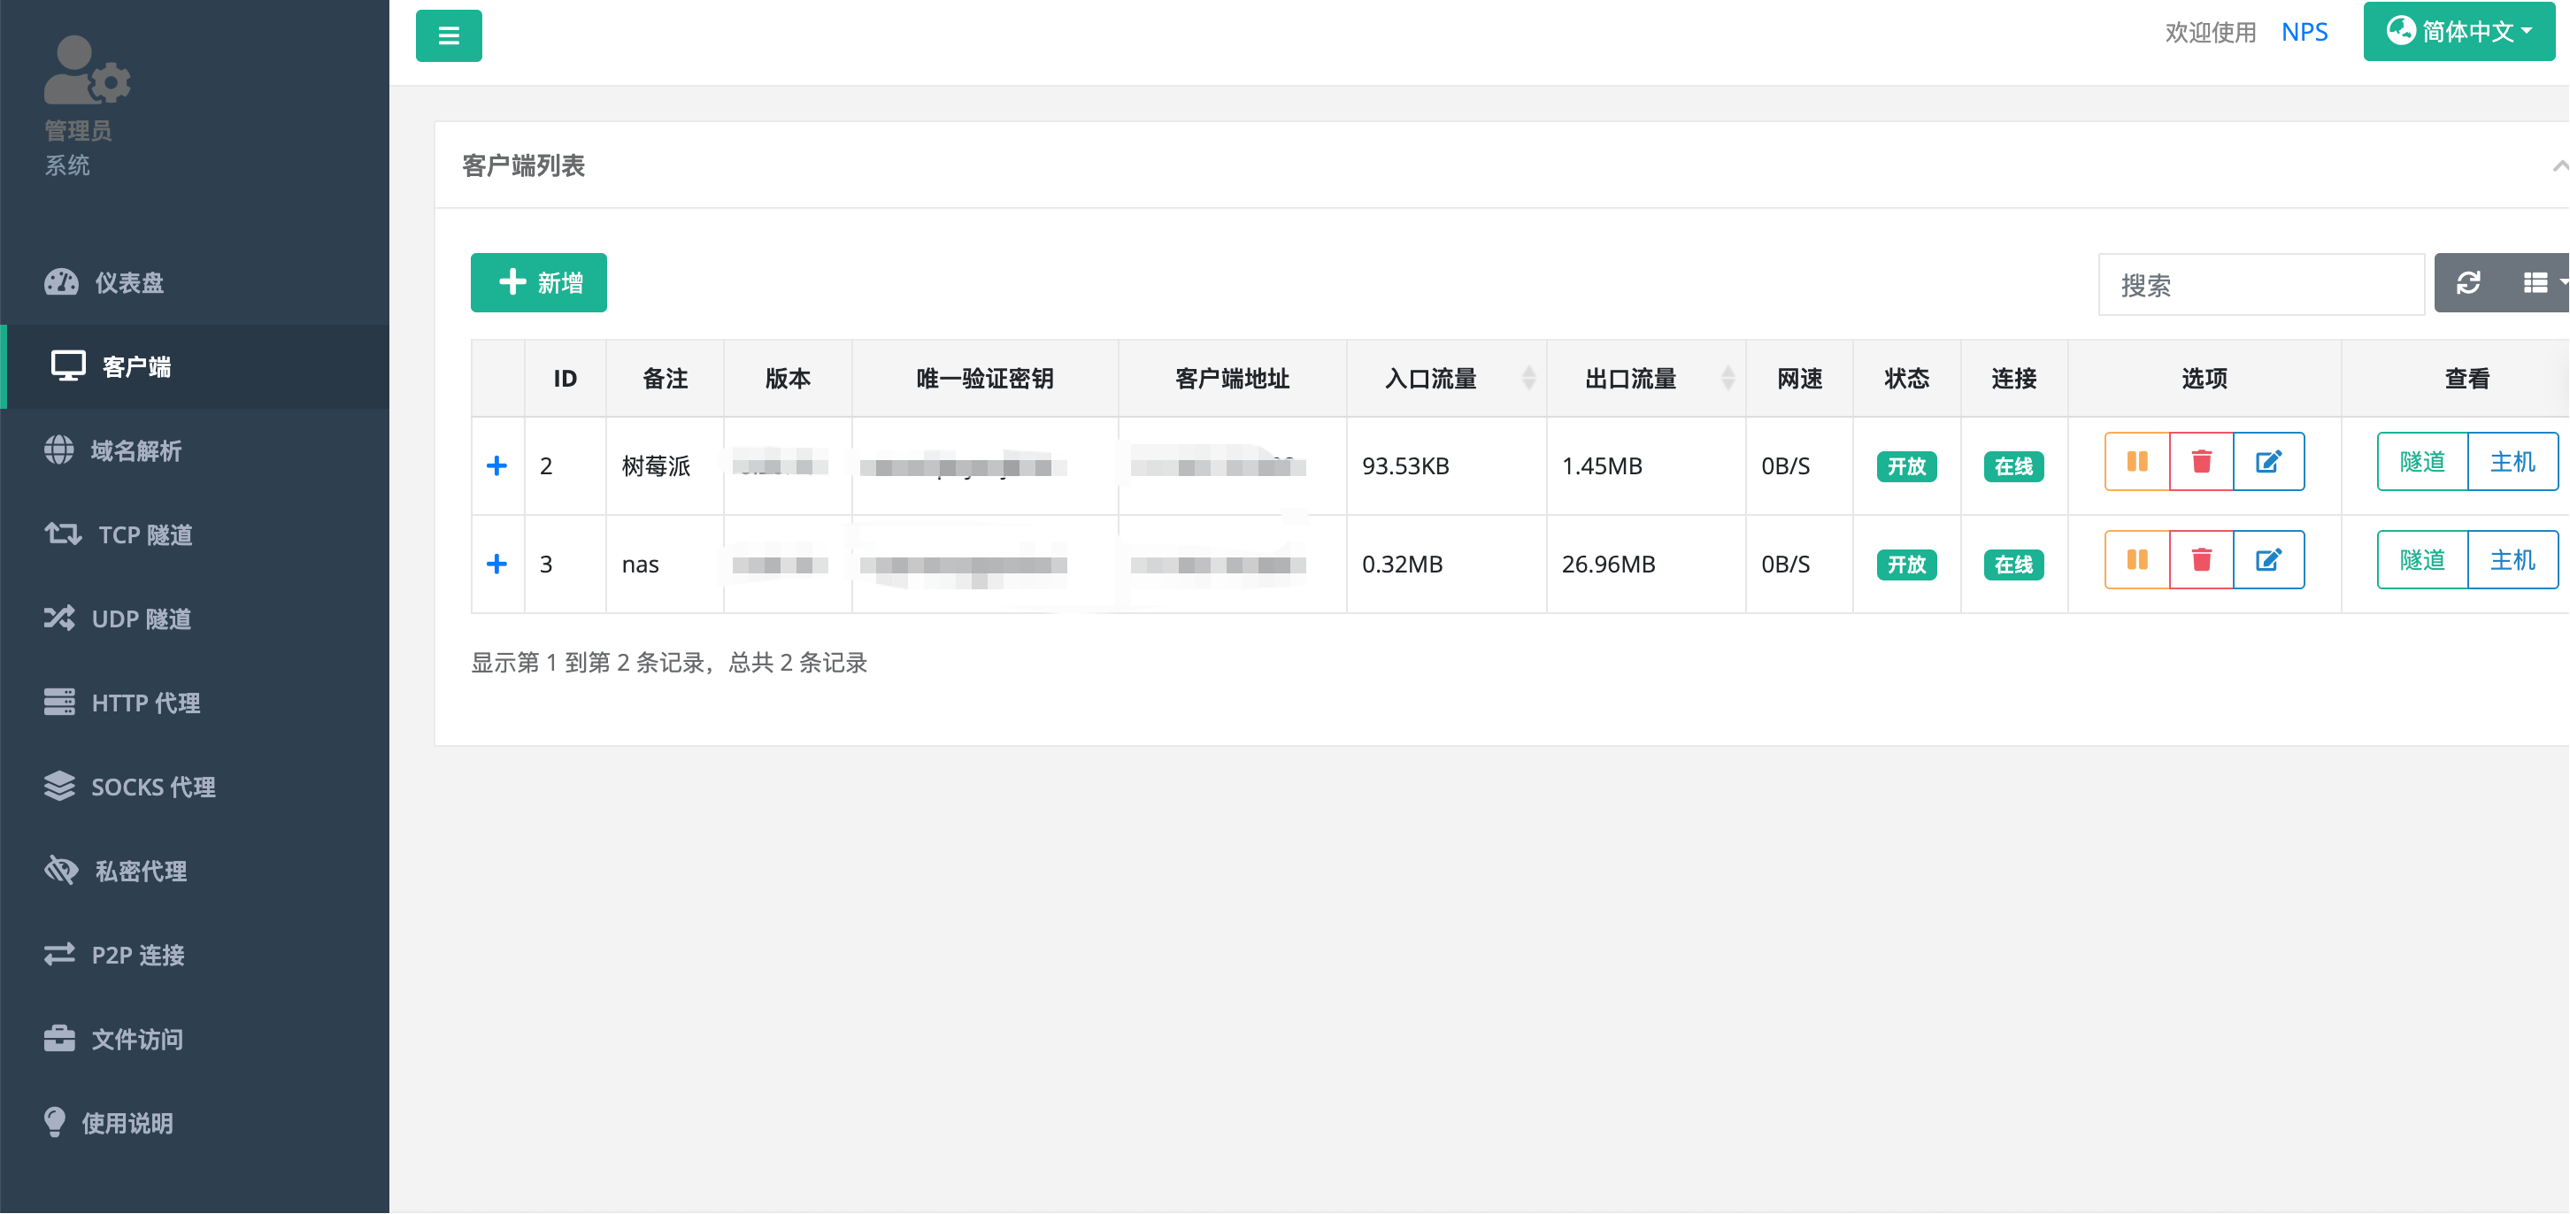Open P2P 连接 page
Viewport: 2570px width, 1214px height.
tap(195, 955)
